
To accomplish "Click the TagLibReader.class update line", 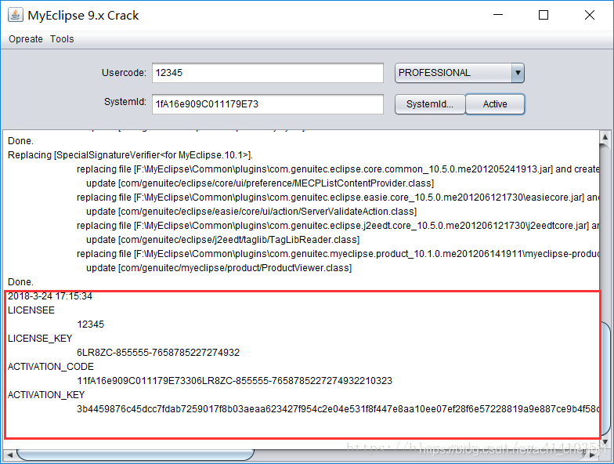I will coord(222,240).
